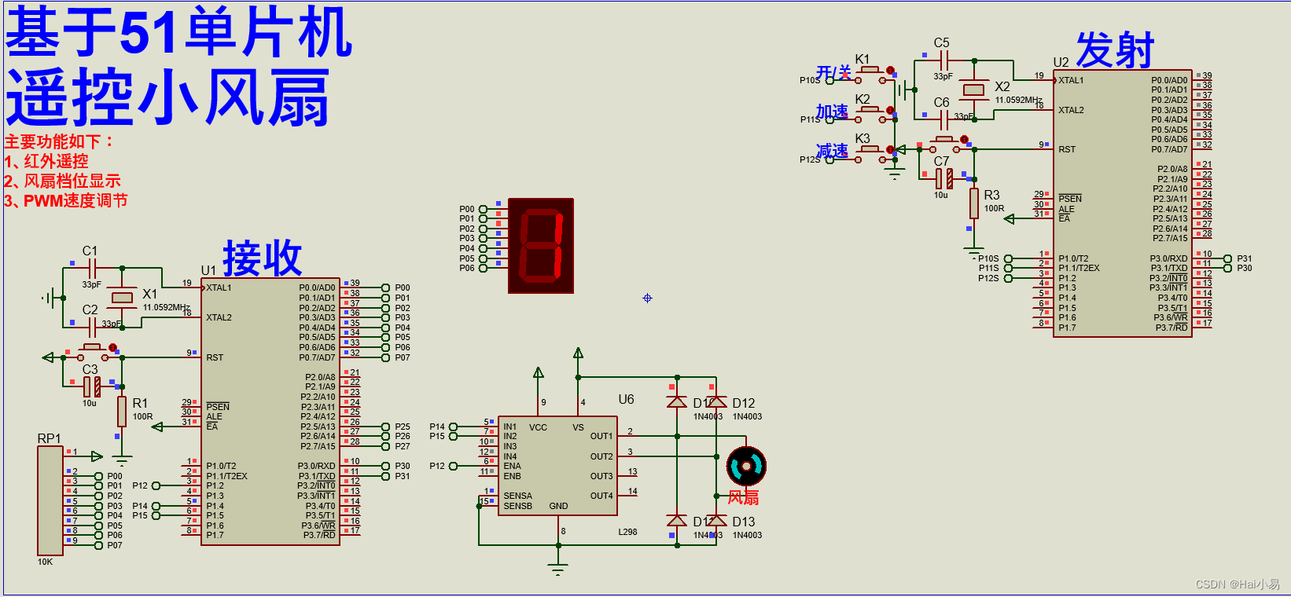Viewport: 1291px width, 597px height.
Task: Select the U1 receiver microcontroller chip
Action: coord(270,412)
